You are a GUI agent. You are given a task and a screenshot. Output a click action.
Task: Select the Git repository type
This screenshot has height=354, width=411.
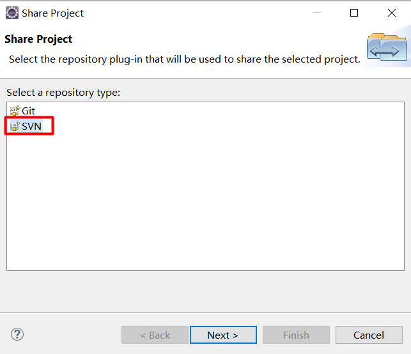(28, 111)
